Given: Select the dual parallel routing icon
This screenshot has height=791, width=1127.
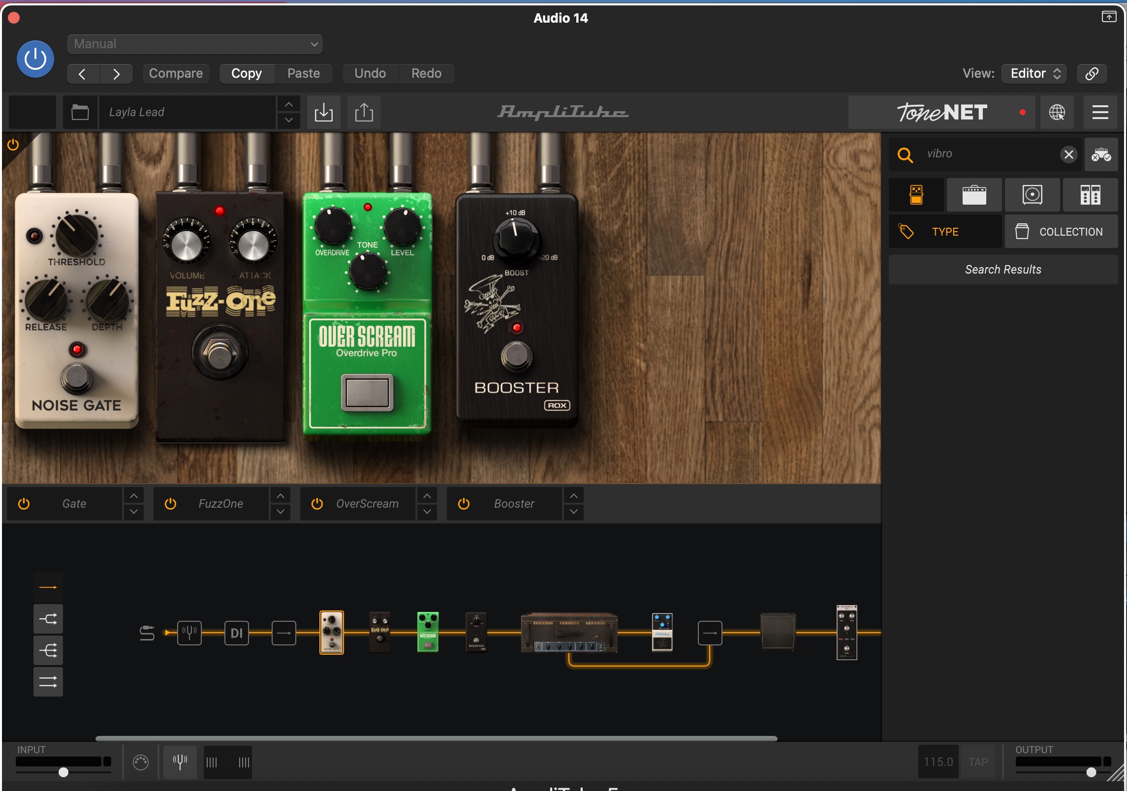Looking at the screenshot, I should tap(48, 682).
